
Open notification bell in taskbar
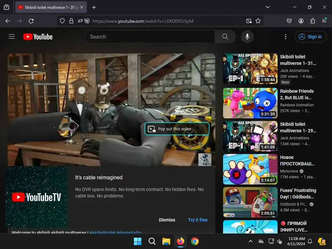pyautogui.click(x=310, y=241)
